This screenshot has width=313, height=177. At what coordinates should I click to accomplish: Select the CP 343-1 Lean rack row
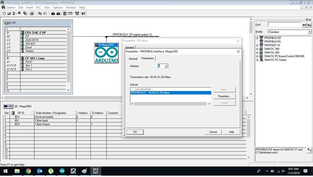[x=36, y=58]
